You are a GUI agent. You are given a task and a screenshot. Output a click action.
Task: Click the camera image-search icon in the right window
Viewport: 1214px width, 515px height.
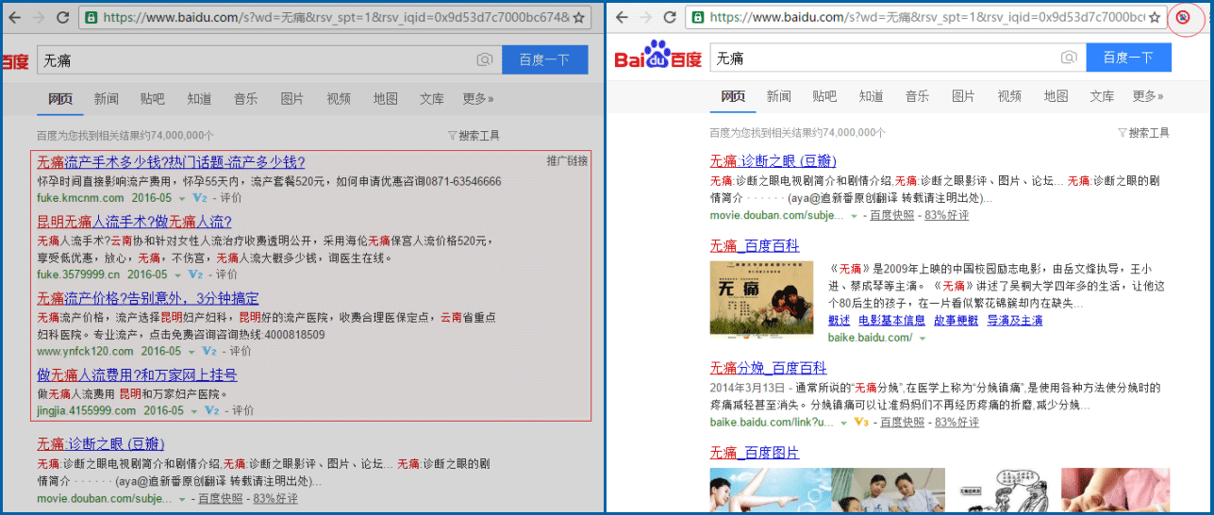coord(1069,58)
